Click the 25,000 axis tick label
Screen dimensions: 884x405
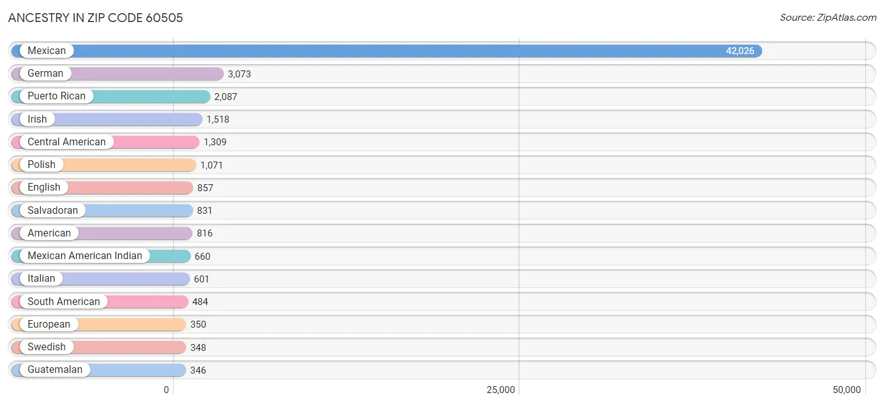pyautogui.click(x=501, y=390)
